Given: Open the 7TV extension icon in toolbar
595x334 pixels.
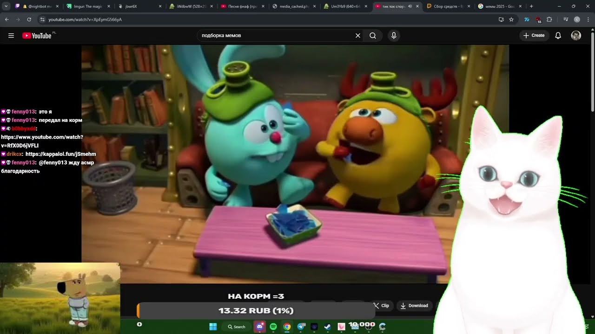Looking at the screenshot, I should point(527,19).
